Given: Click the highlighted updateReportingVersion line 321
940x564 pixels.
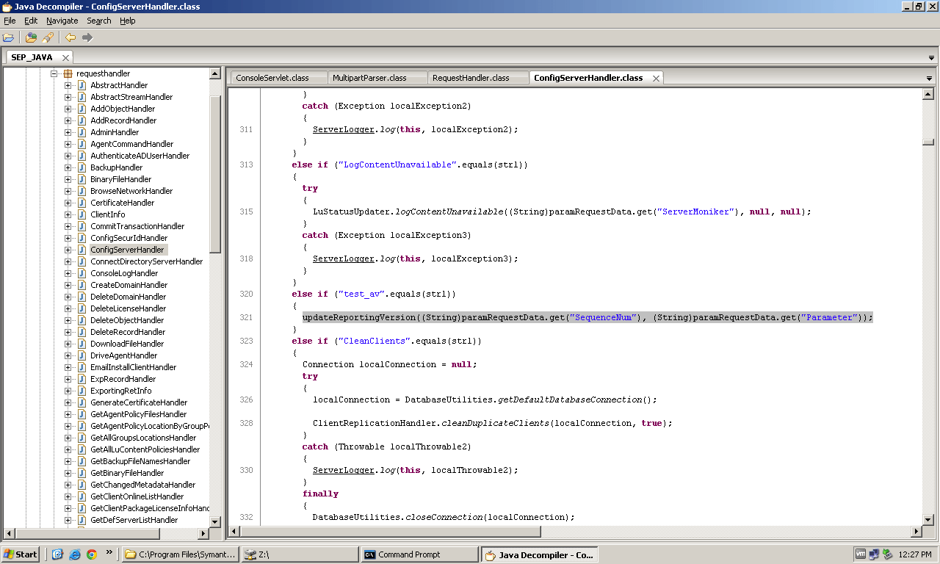Looking at the screenshot, I should (587, 317).
